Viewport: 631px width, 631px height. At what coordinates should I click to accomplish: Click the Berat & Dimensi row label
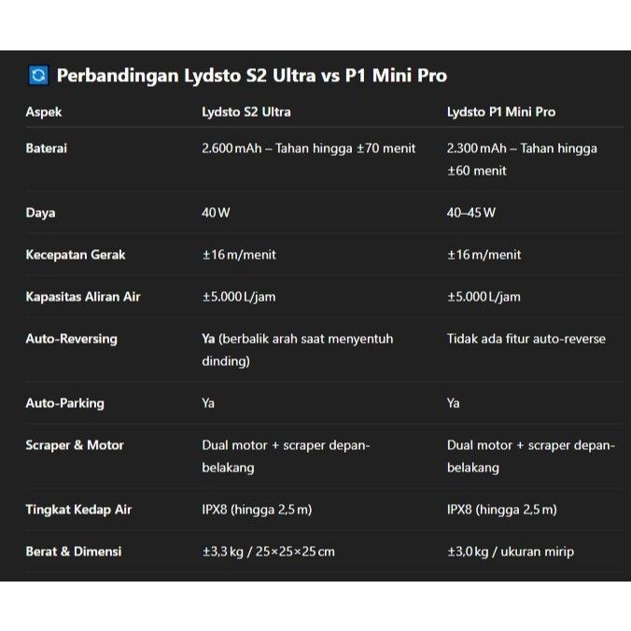[74, 551]
